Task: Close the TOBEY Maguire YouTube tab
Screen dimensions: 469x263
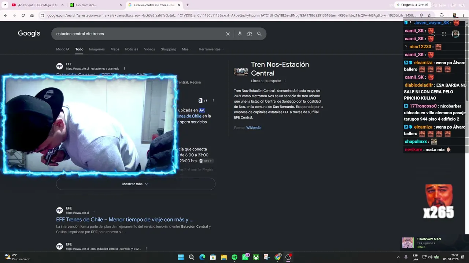Action: 63,5
